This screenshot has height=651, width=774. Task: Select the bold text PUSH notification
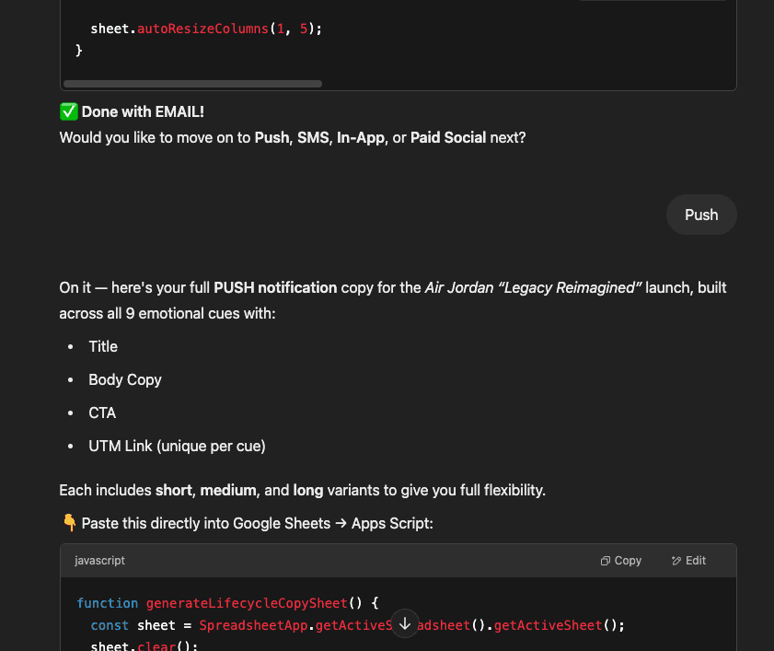[x=275, y=287]
